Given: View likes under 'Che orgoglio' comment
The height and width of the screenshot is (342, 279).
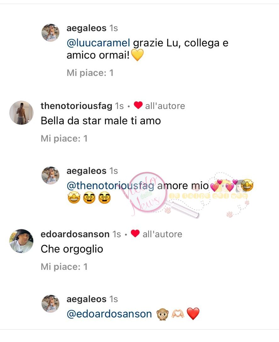Looking at the screenshot, I should click(x=64, y=267).
